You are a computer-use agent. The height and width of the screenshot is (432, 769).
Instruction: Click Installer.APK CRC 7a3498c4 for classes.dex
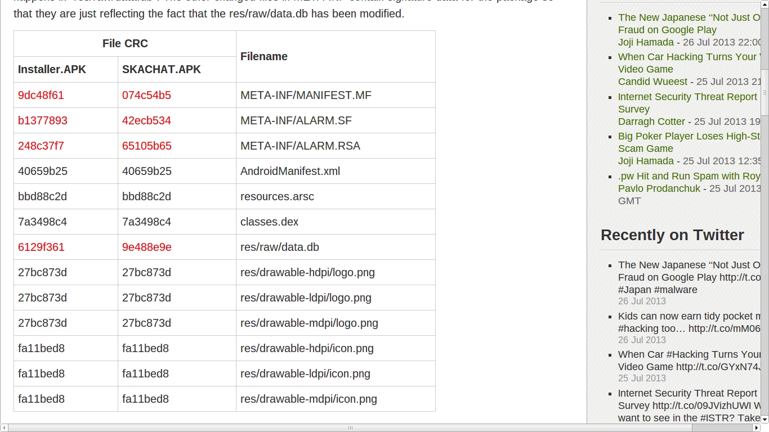pos(42,222)
